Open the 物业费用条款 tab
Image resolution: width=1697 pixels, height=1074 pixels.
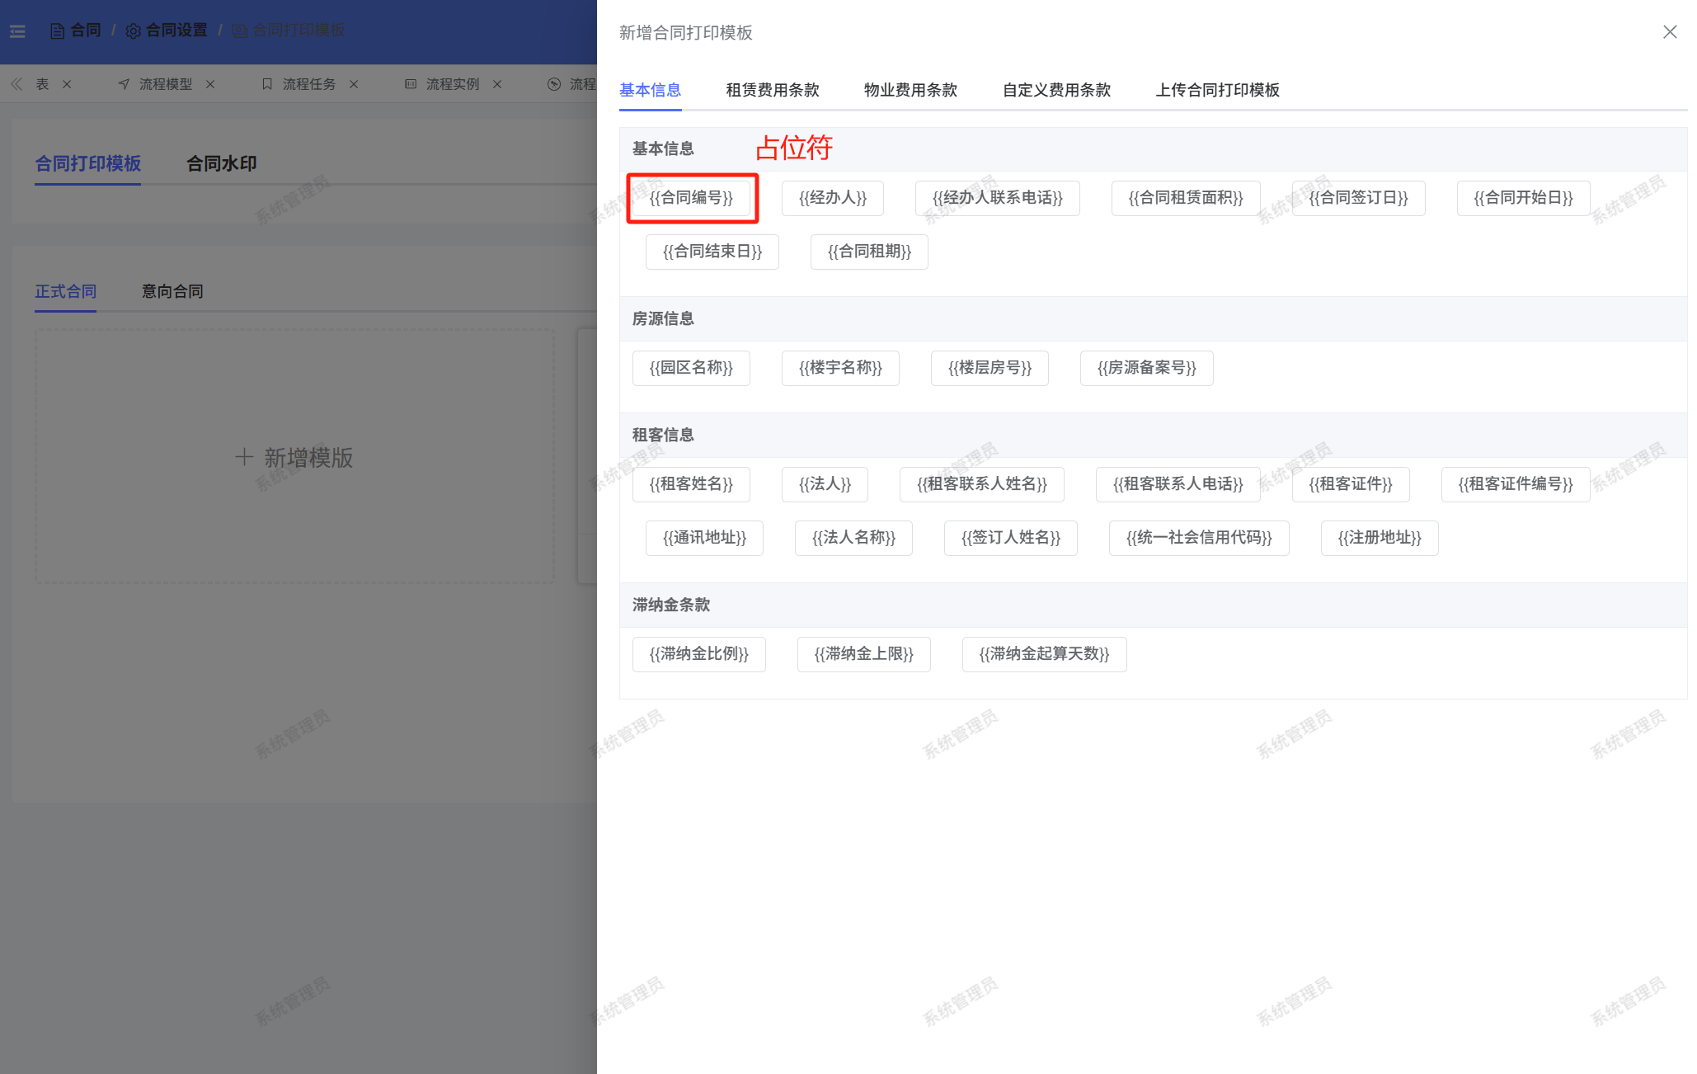(x=910, y=90)
